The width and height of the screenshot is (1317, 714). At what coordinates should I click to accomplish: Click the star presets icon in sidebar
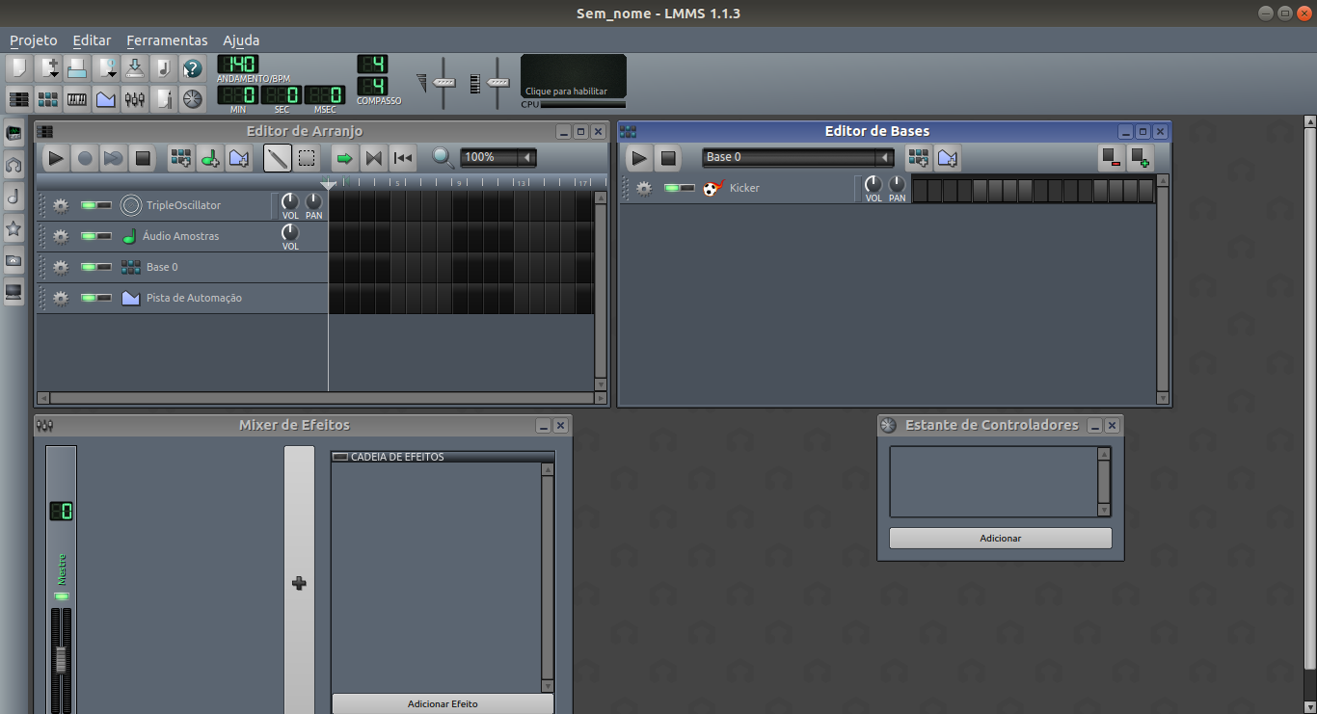pyautogui.click(x=13, y=228)
